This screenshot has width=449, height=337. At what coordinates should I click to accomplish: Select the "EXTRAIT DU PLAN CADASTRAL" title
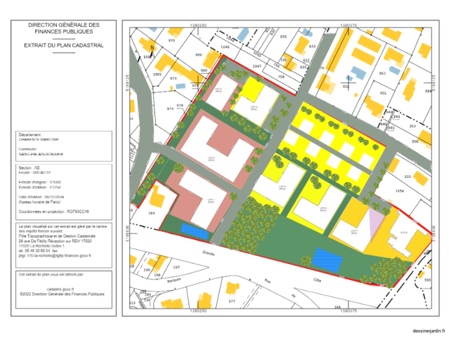(64, 45)
